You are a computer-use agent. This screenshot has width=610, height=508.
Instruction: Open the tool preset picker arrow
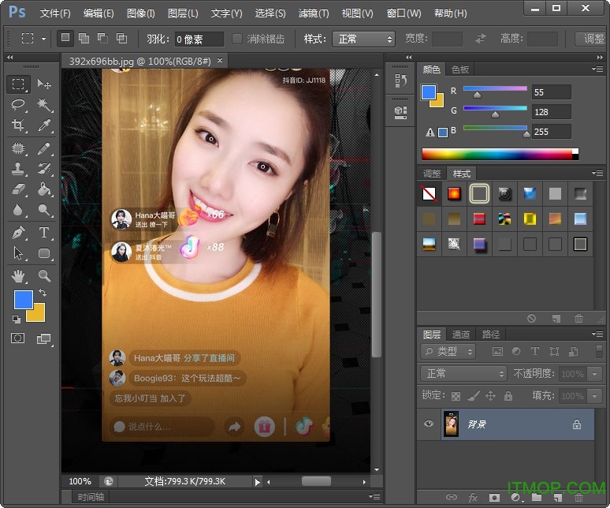point(43,39)
